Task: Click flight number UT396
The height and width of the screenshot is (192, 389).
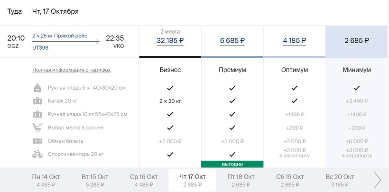Action: pos(40,48)
